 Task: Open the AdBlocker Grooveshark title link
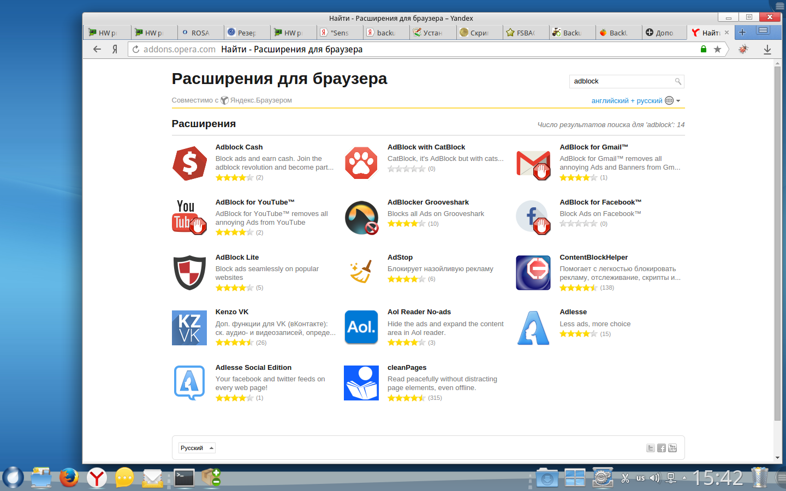[428, 202]
